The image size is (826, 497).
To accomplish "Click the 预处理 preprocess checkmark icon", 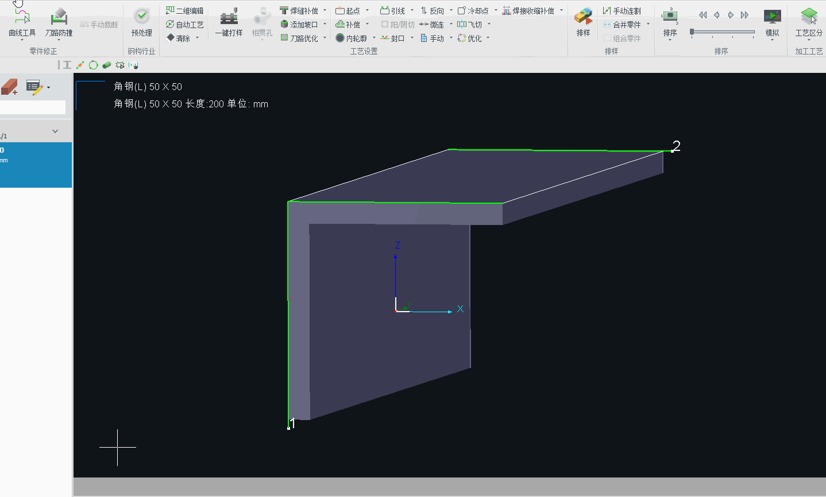I will coord(141,16).
